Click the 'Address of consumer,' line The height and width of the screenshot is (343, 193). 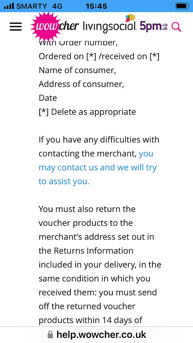(x=81, y=84)
